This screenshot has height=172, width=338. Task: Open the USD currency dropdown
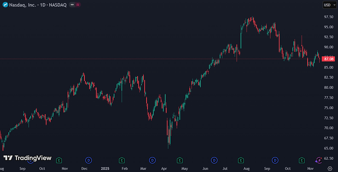[329, 5]
